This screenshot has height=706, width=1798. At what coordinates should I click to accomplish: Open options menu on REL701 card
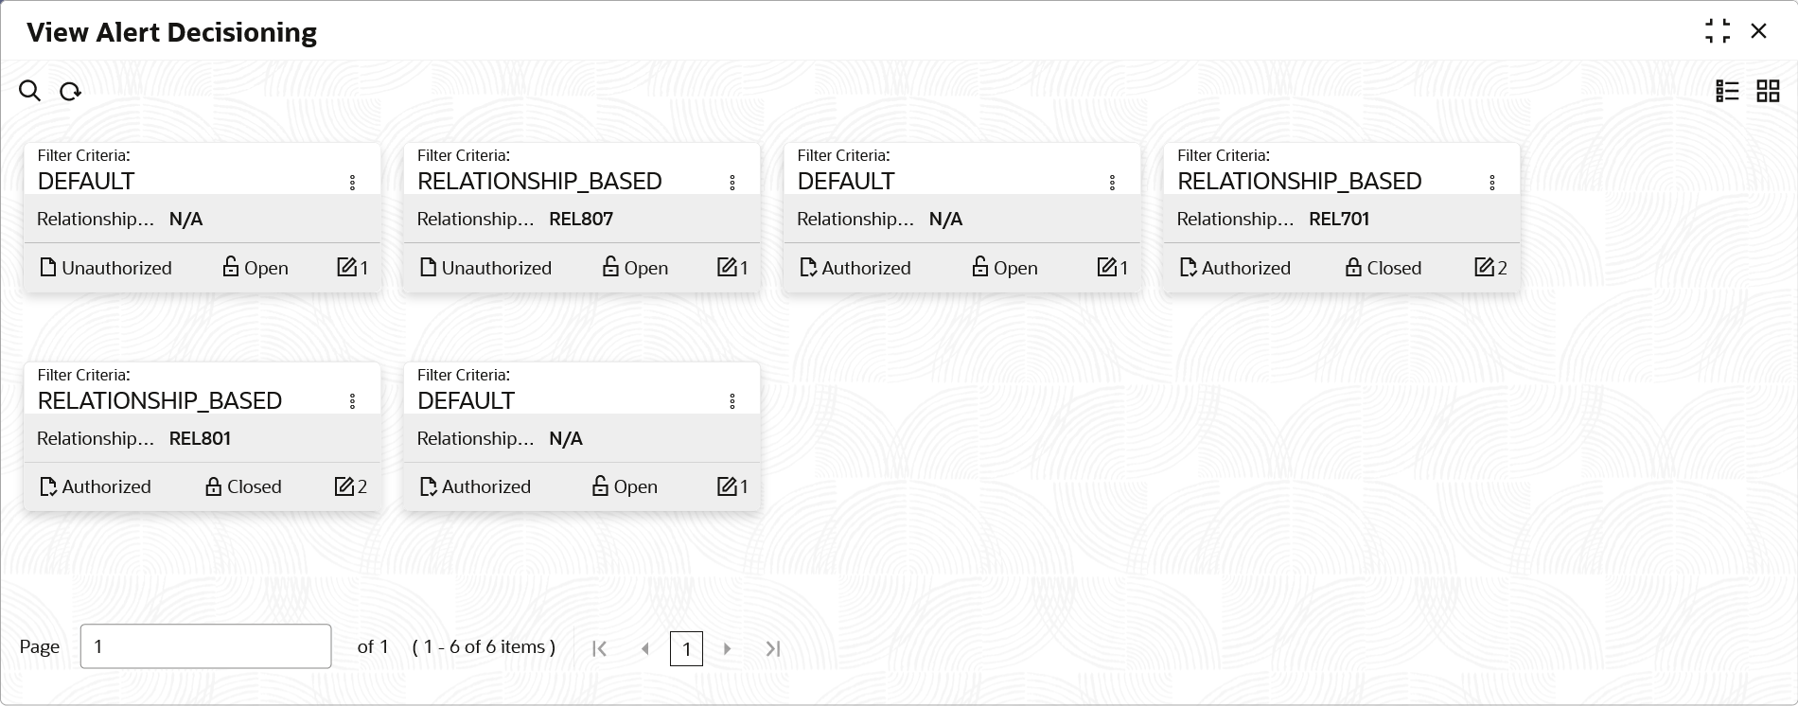click(x=1492, y=183)
